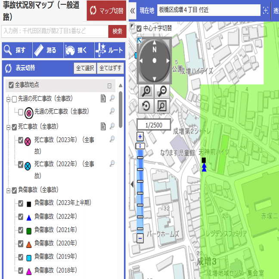Screen dimensions: 279x279
Task: Pan map west with compass left arrow
Action: click(x=141, y=61)
